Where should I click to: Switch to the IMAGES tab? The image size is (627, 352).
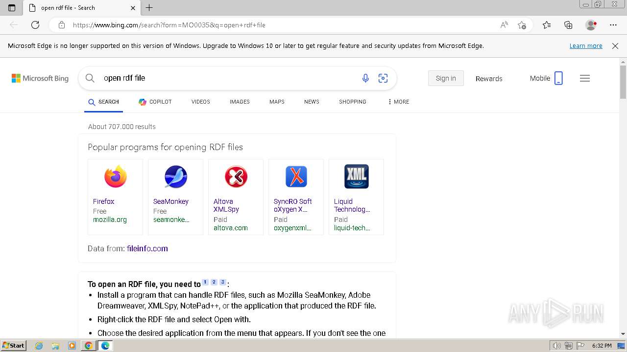tap(240, 102)
